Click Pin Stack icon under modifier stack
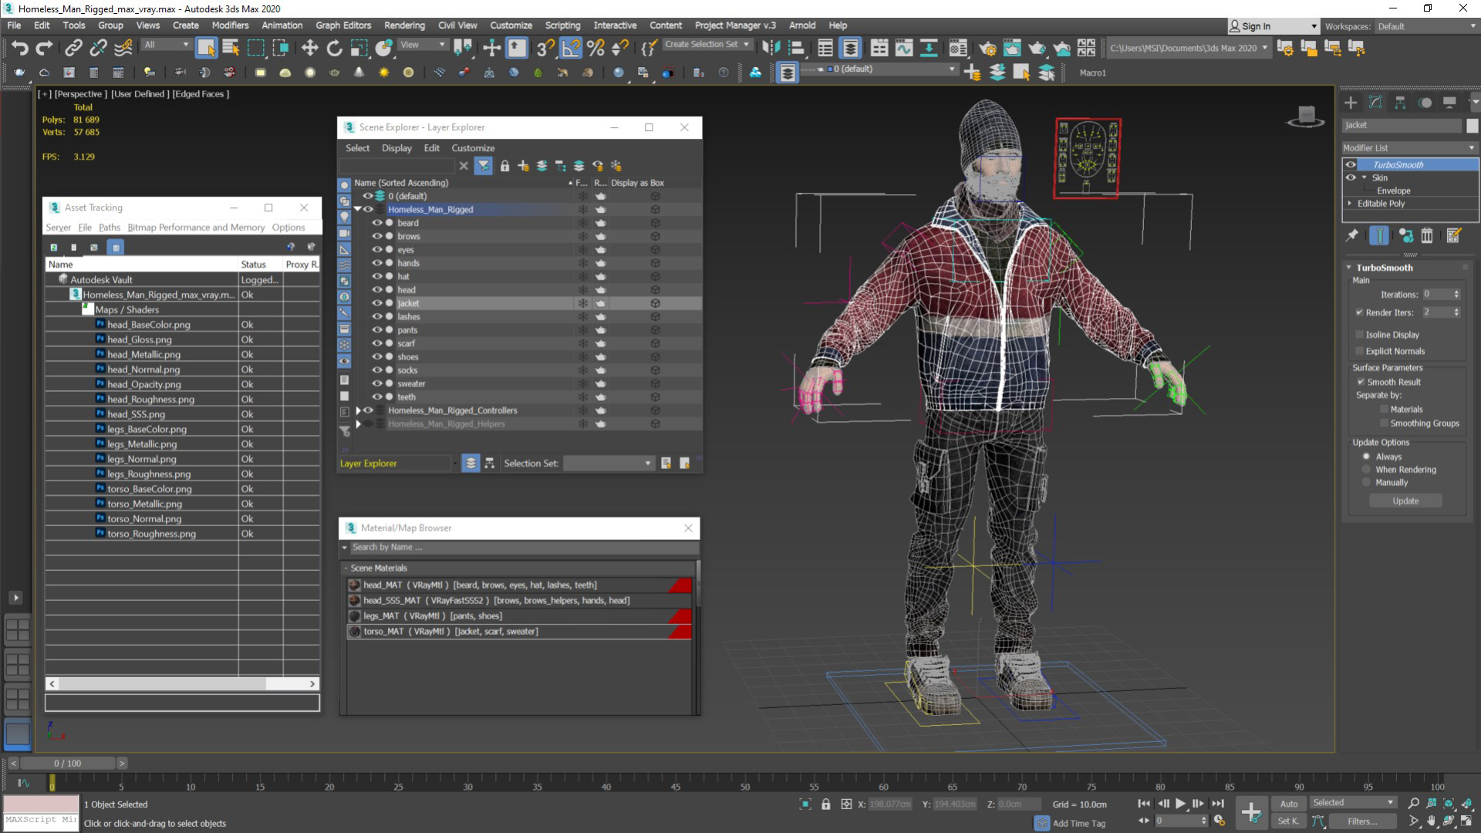The image size is (1481, 833). (1352, 236)
